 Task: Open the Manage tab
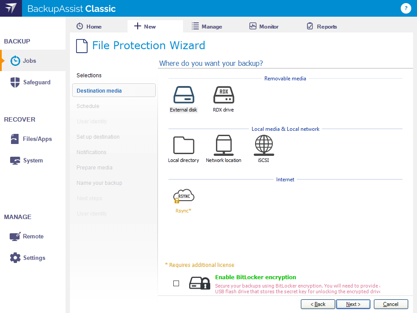pyautogui.click(x=207, y=26)
